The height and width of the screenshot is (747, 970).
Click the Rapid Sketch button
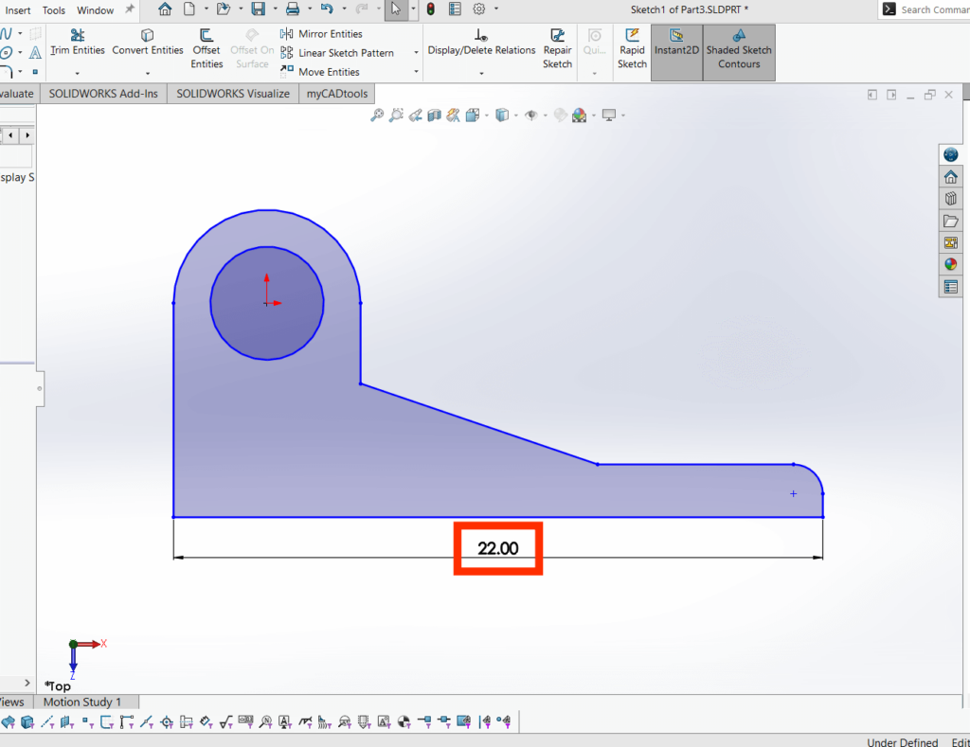point(631,49)
